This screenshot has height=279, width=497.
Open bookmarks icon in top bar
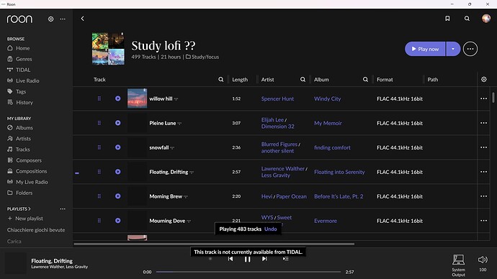447,19
